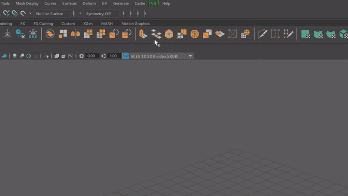The image size is (348, 196).
Task: Select the Quad Draw pencil tool
Action: (x=288, y=34)
